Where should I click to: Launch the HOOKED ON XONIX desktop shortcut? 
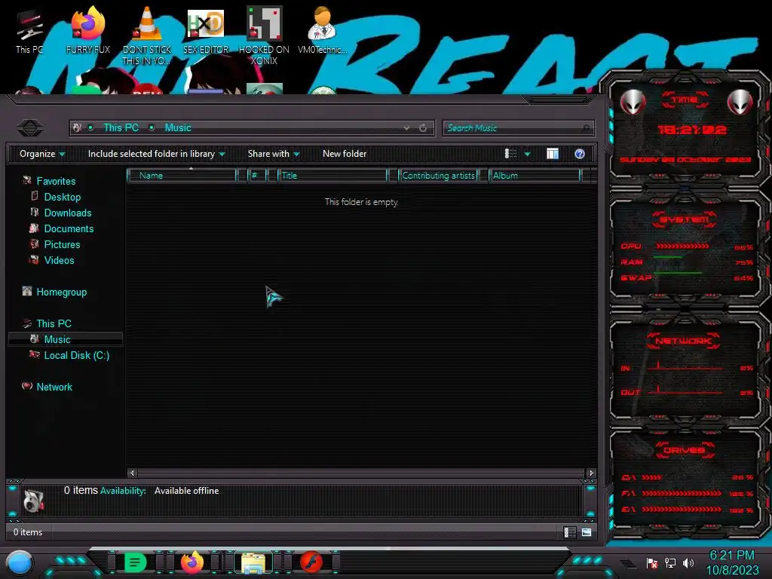(x=264, y=35)
